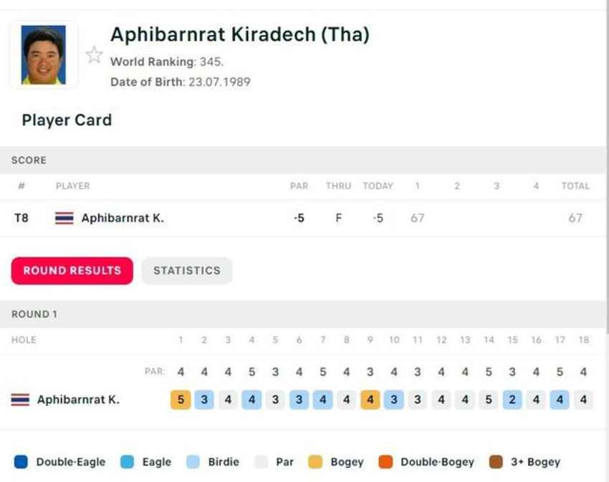Click the Thailand flag in Round 1 row

(20, 400)
